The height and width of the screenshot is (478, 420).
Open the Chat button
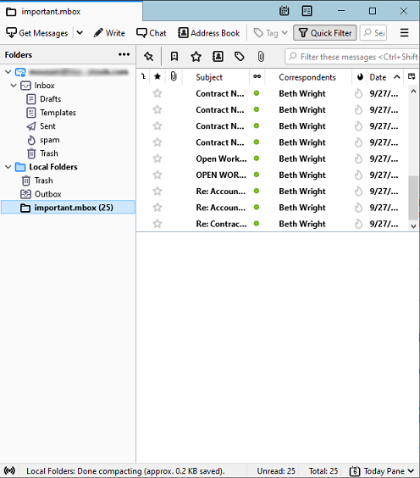pos(151,33)
